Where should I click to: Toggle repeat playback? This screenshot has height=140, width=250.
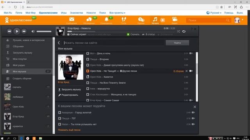(184, 31)
